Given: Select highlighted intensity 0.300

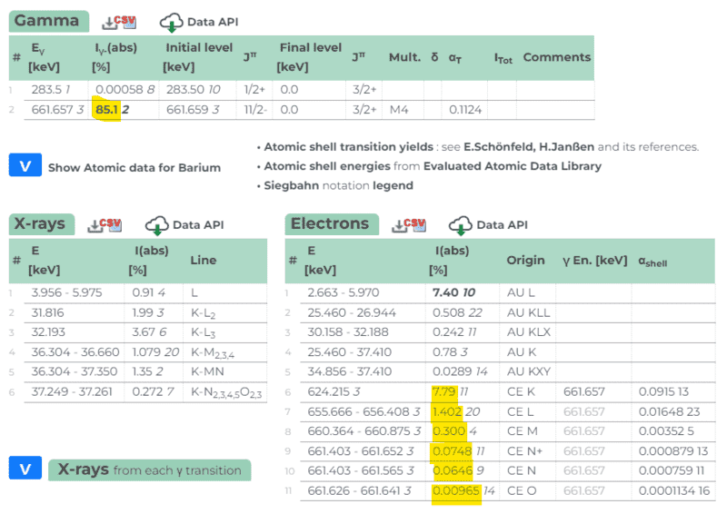Looking at the screenshot, I should (448, 431).
